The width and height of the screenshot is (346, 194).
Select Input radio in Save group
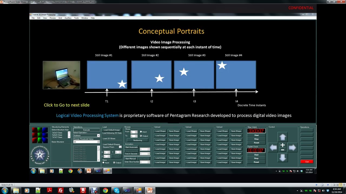point(104,163)
